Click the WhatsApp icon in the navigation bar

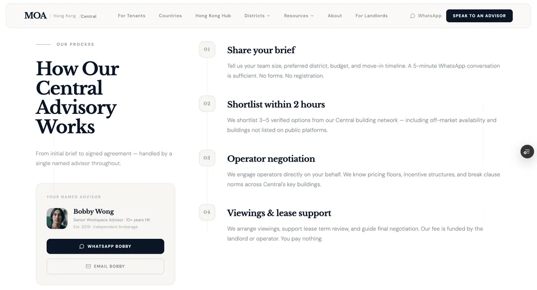click(x=412, y=15)
